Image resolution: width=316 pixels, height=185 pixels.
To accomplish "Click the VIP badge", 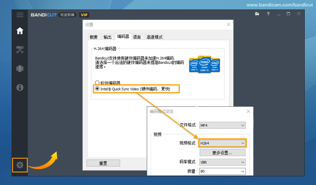I will 84,15.
